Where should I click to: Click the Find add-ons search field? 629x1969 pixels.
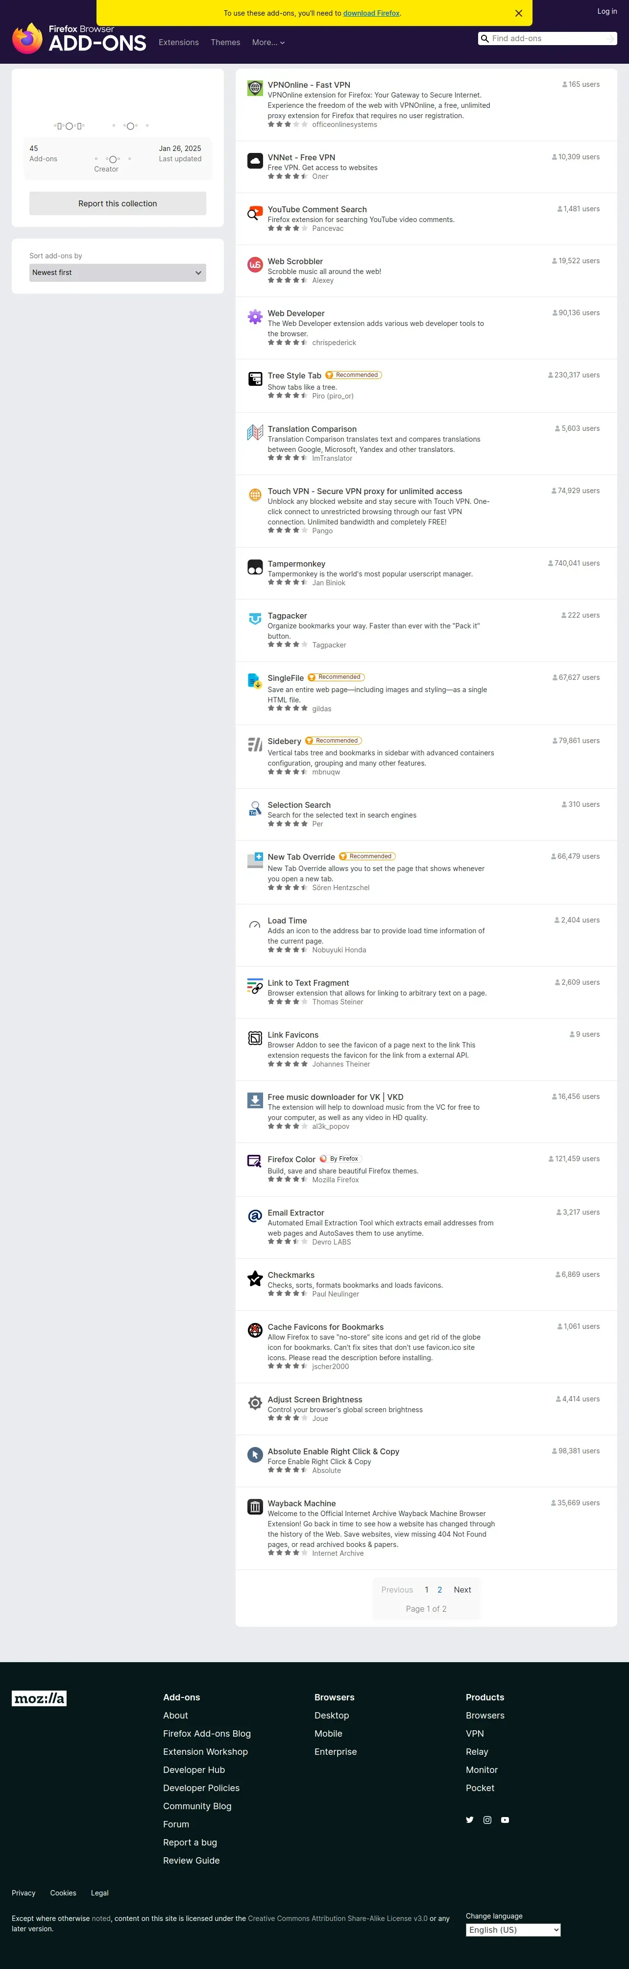(x=547, y=38)
